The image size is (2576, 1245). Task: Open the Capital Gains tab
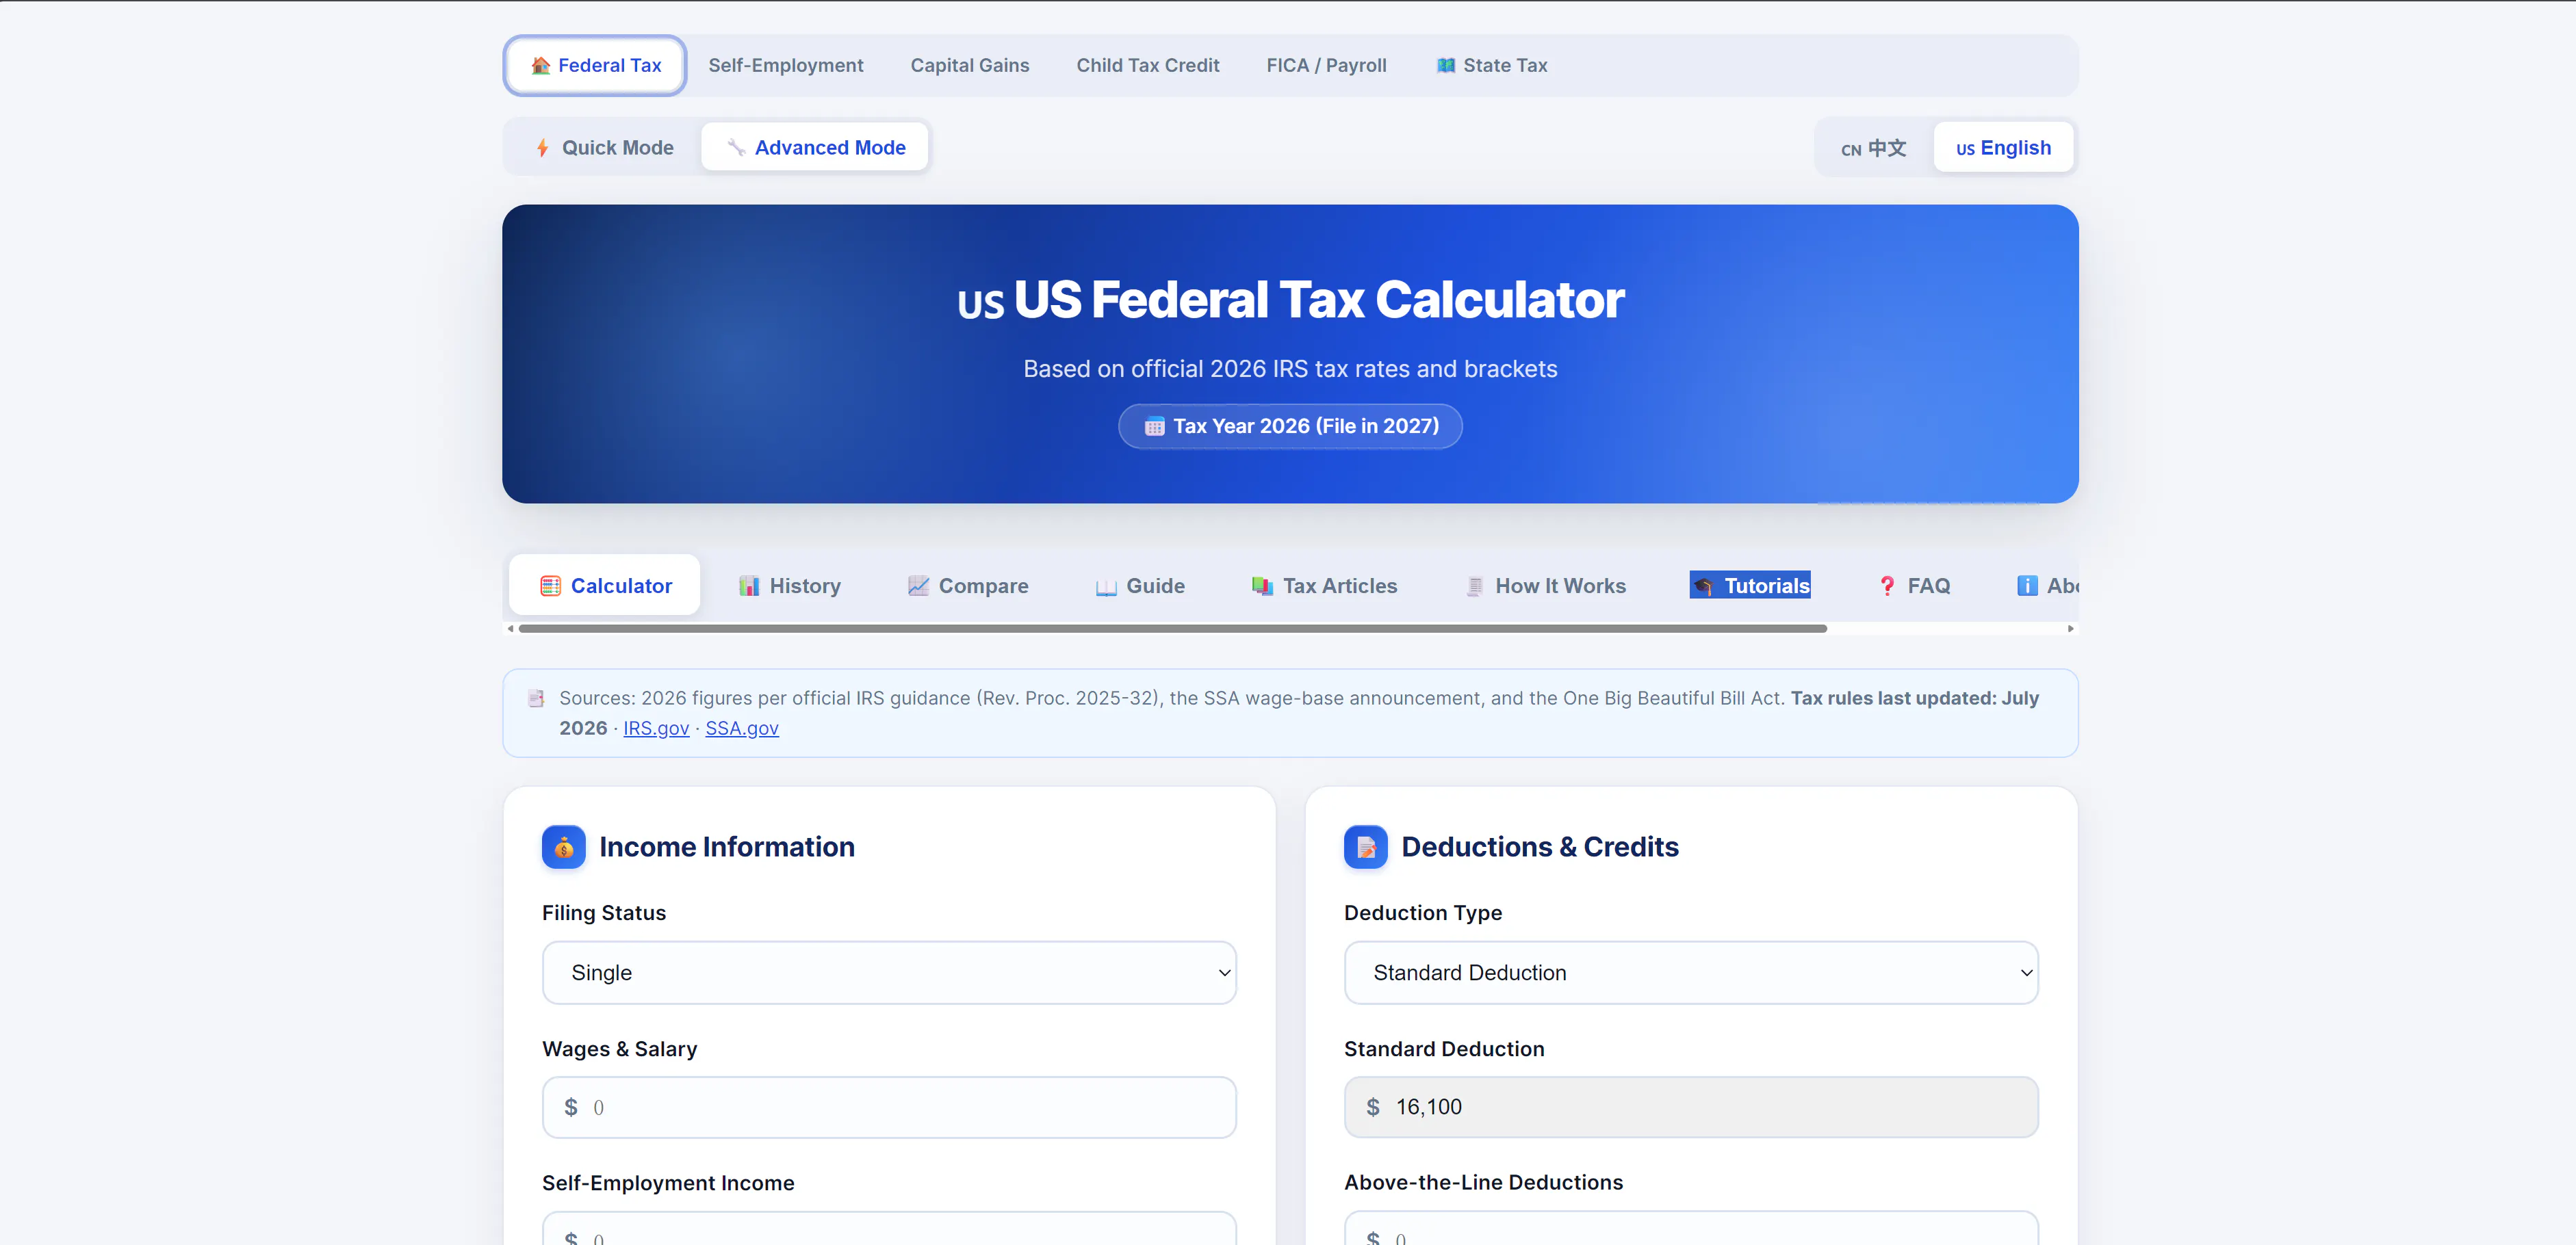point(969,65)
